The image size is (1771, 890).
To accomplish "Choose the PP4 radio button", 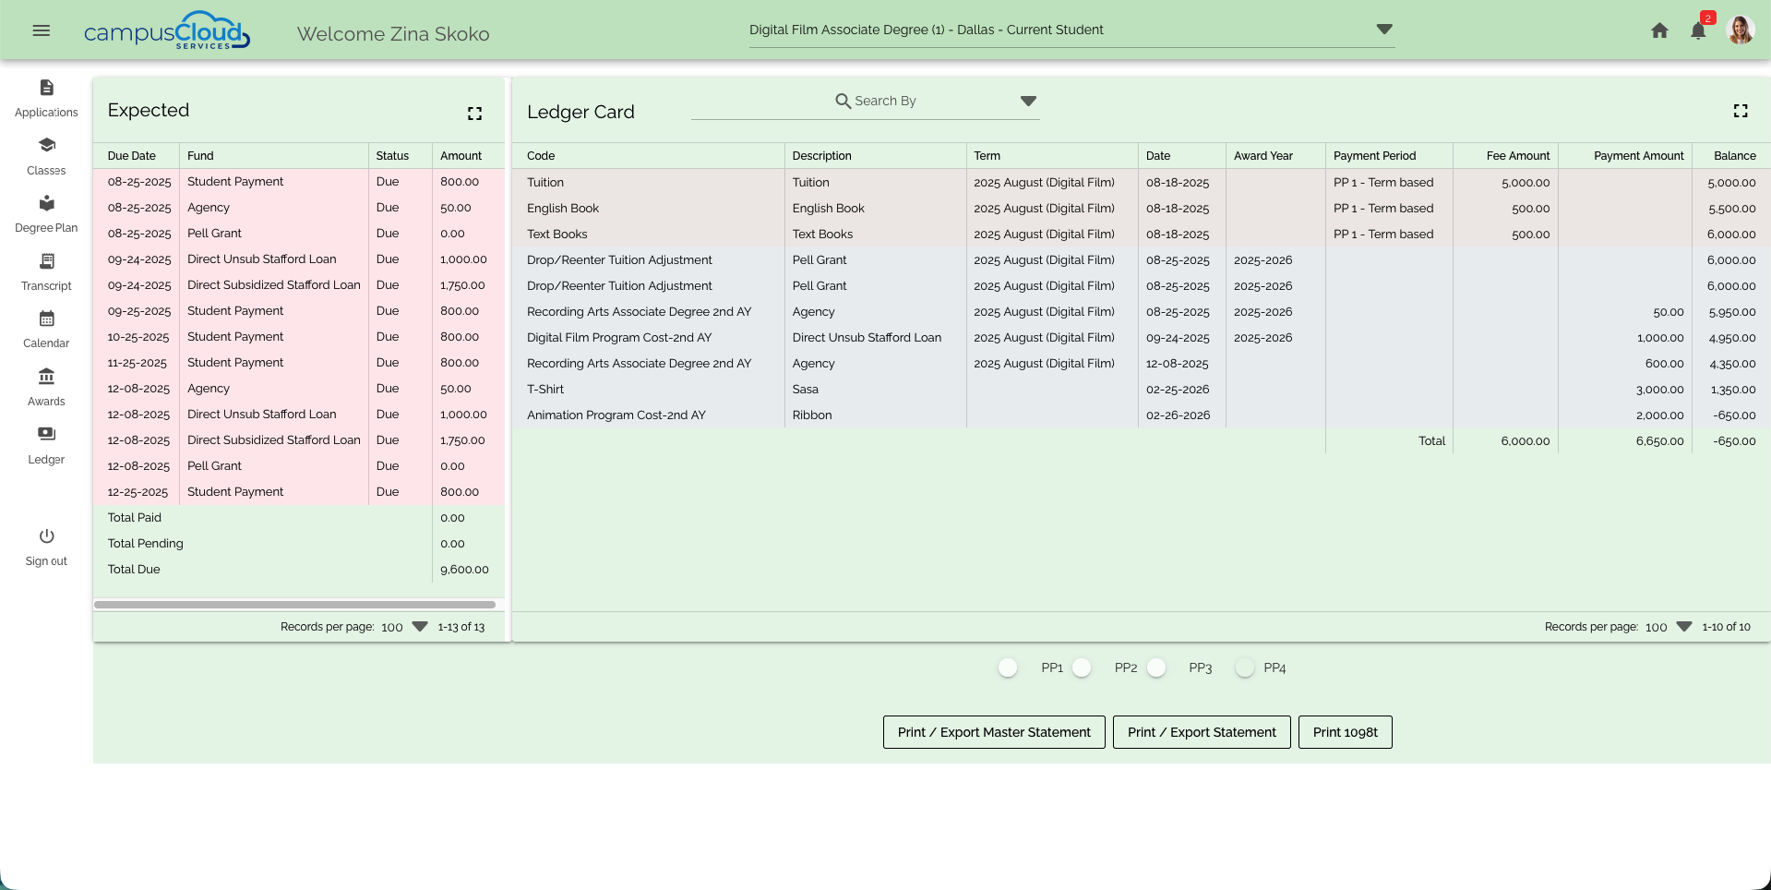I will (x=1245, y=667).
